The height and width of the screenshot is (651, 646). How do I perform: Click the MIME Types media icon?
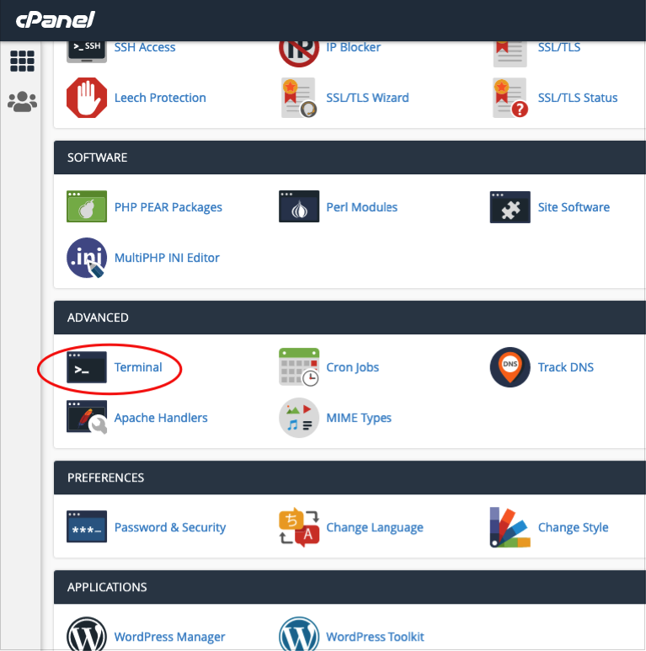click(x=299, y=418)
